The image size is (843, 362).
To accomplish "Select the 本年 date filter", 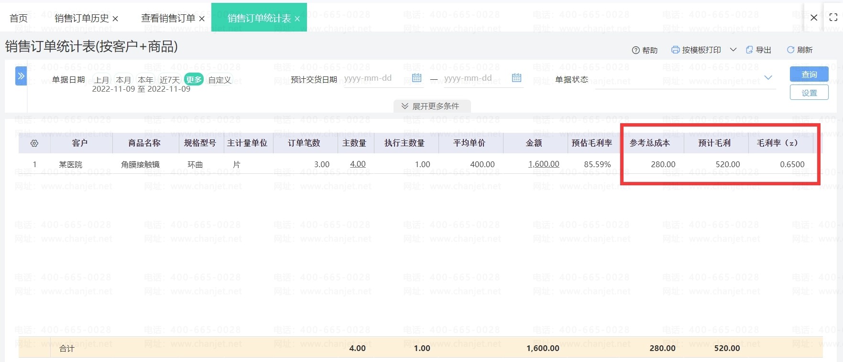I will (x=145, y=80).
